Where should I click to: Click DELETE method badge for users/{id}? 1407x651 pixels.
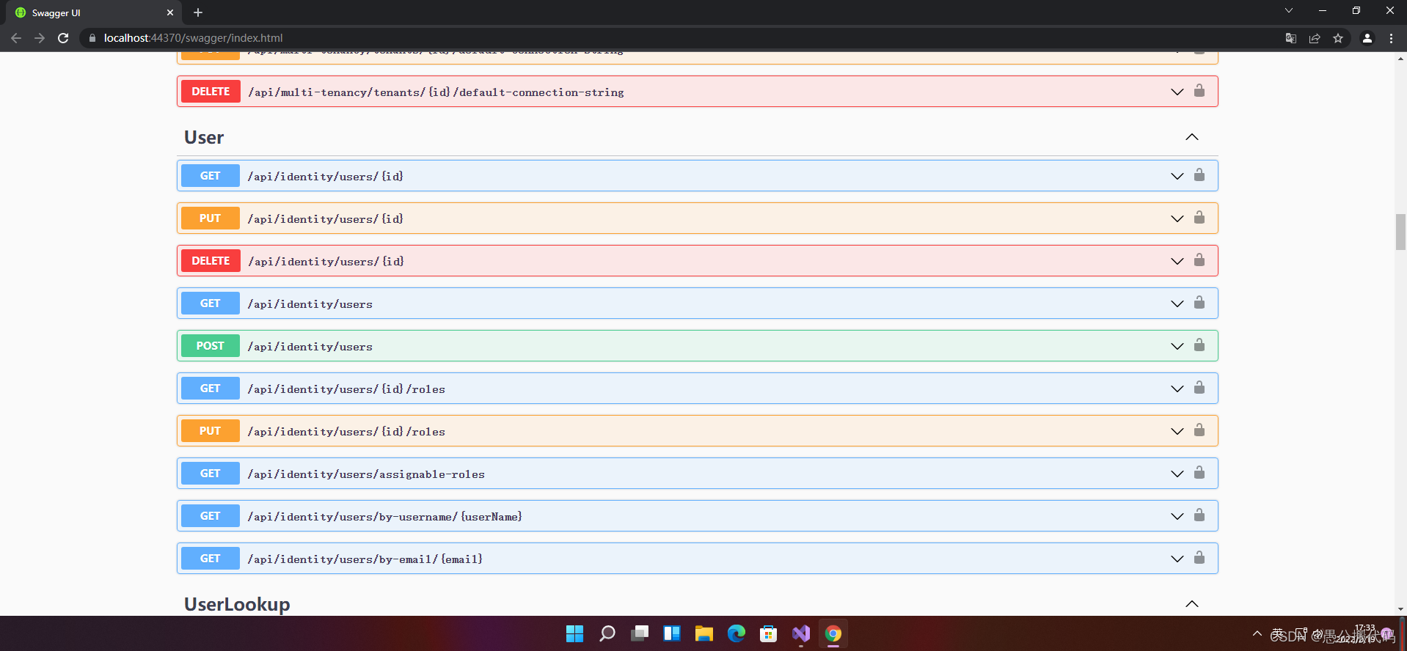pyautogui.click(x=211, y=261)
